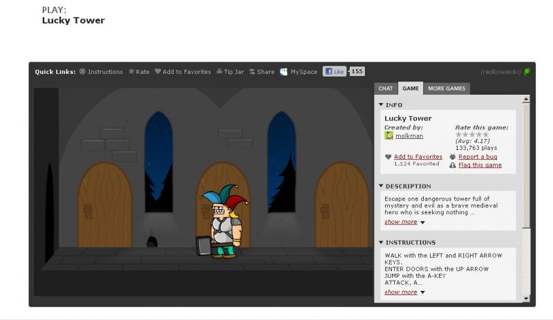Collapse the INSTRUCTIONS section

pyautogui.click(x=381, y=243)
